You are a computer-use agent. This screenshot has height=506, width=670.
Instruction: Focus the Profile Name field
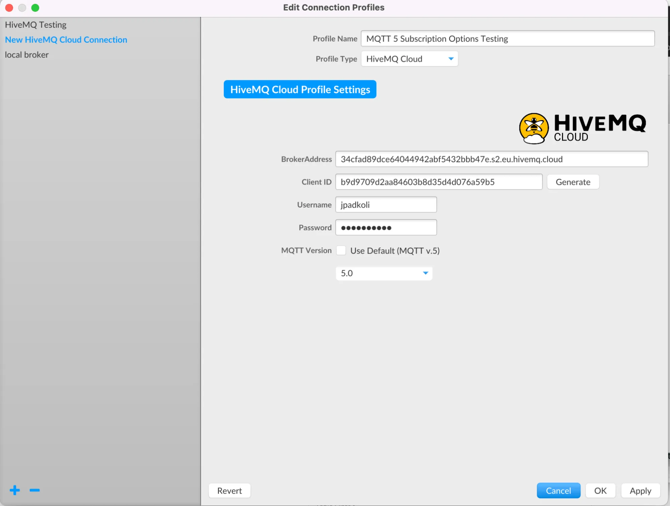508,39
